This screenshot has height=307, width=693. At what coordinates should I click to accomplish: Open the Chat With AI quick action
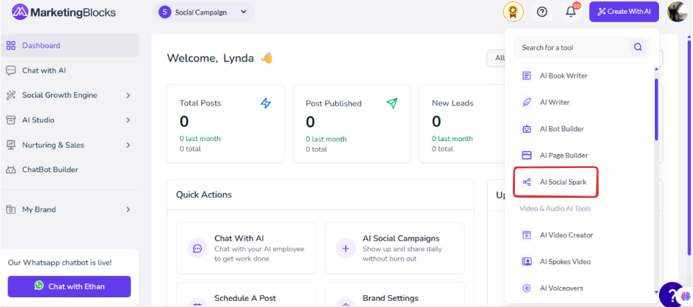pyautogui.click(x=247, y=248)
